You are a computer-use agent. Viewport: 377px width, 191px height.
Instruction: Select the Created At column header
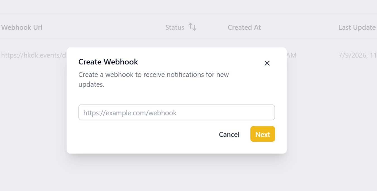click(x=244, y=27)
